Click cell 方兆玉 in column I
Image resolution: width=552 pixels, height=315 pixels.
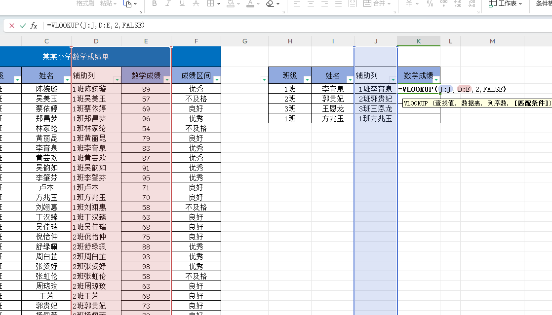pos(333,118)
